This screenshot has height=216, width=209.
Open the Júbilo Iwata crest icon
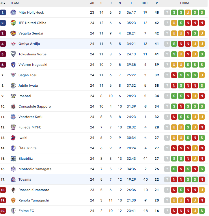click(13, 86)
